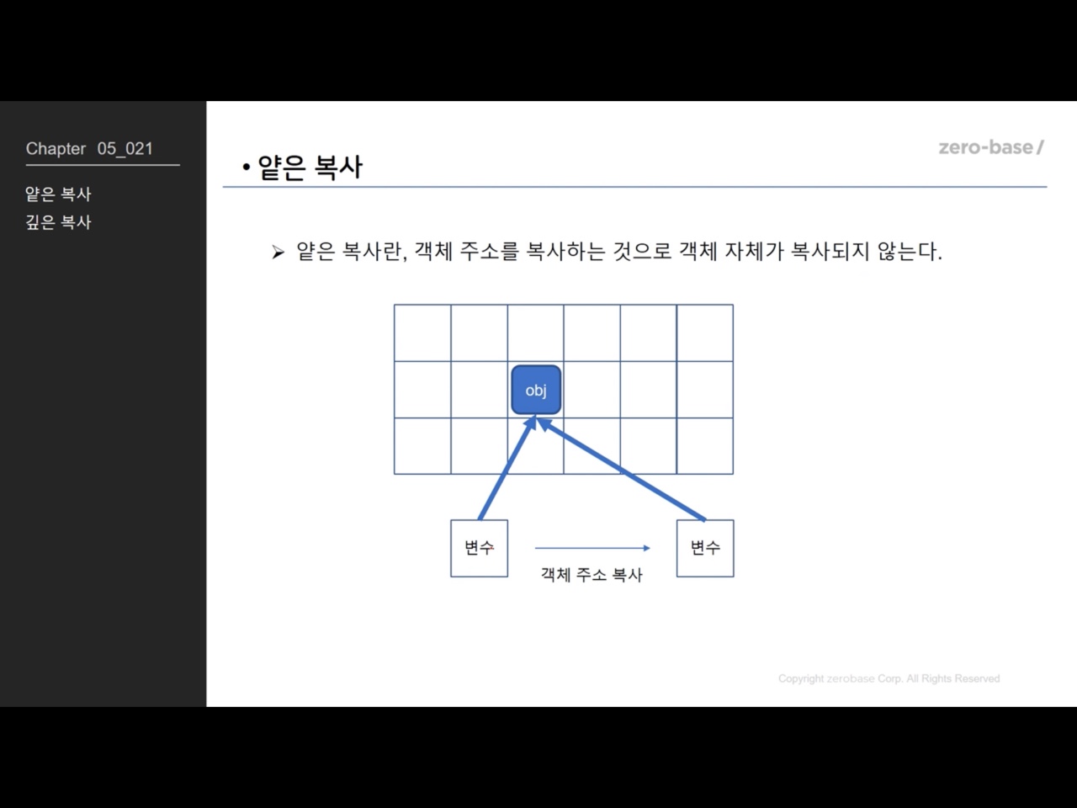Click the slide title '얕은 복사'

[x=310, y=167]
